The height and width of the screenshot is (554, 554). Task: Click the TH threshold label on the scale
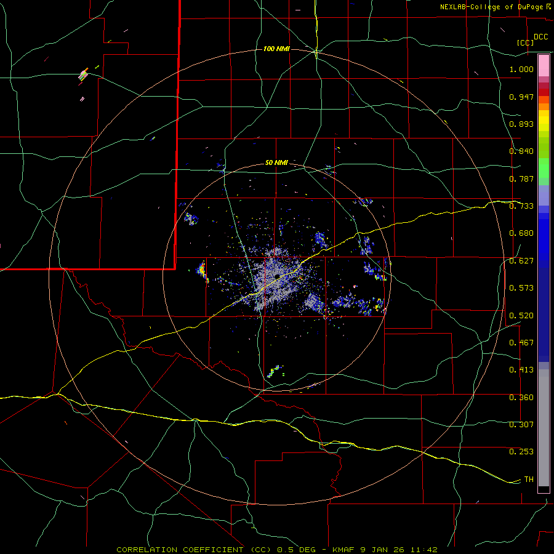pyautogui.click(x=529, y=480)
